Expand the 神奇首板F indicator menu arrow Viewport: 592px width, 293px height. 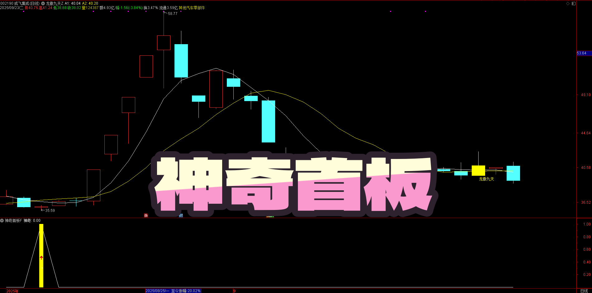tap(2, 221)
